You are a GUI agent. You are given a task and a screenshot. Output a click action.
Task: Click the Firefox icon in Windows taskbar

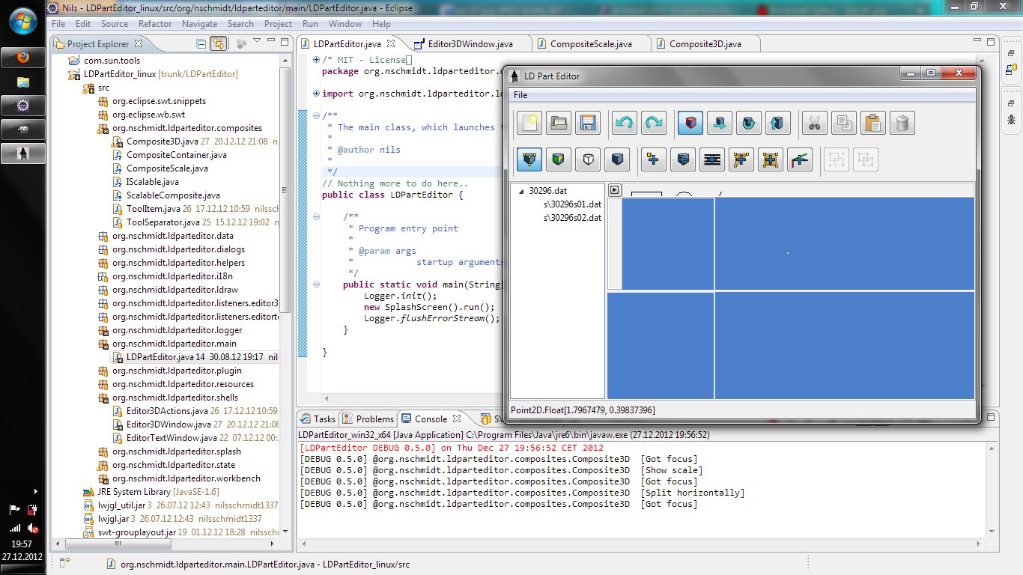[22, 58]
